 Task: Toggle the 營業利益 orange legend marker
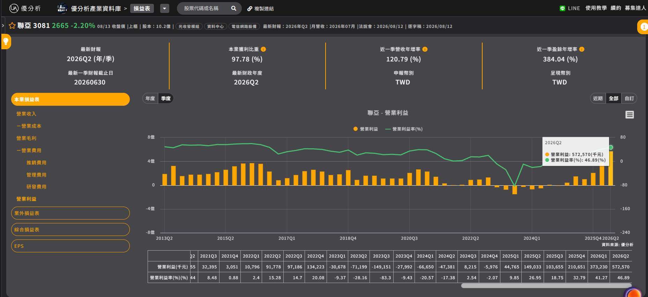356,129
